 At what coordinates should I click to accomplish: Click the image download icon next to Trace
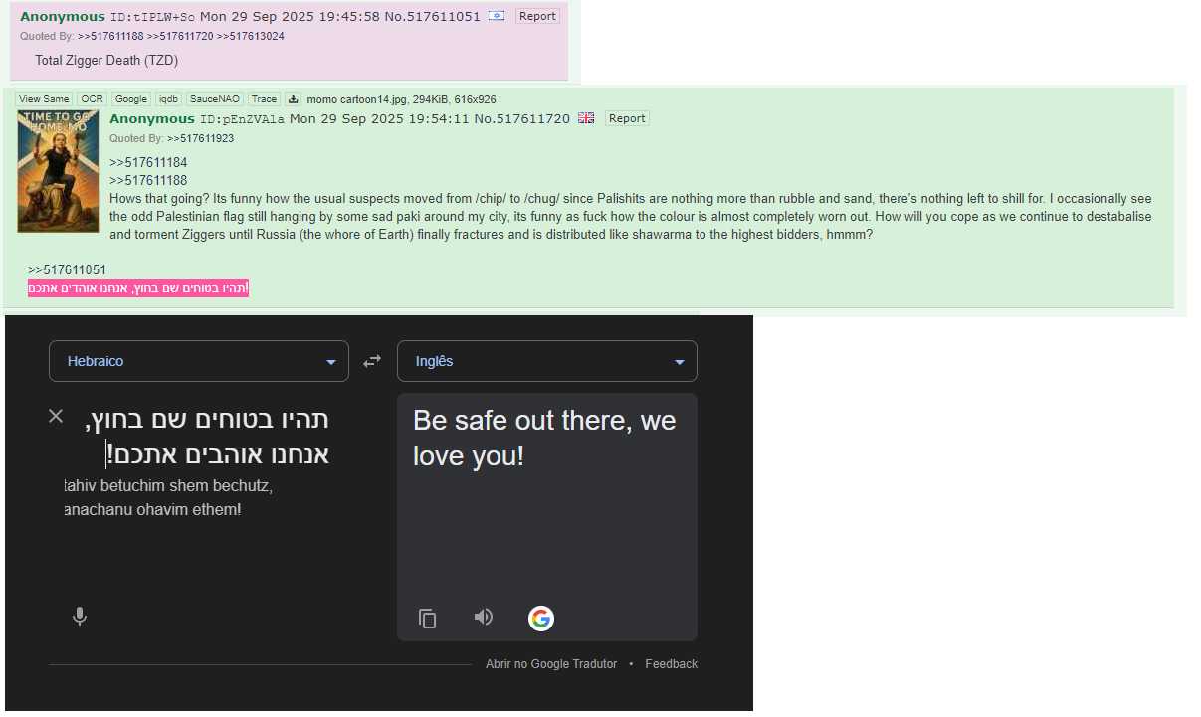click(294, 99)
